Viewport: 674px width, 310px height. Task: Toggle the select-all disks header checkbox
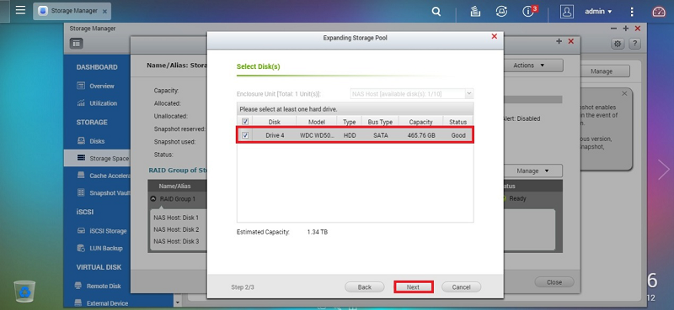[245, 122]
